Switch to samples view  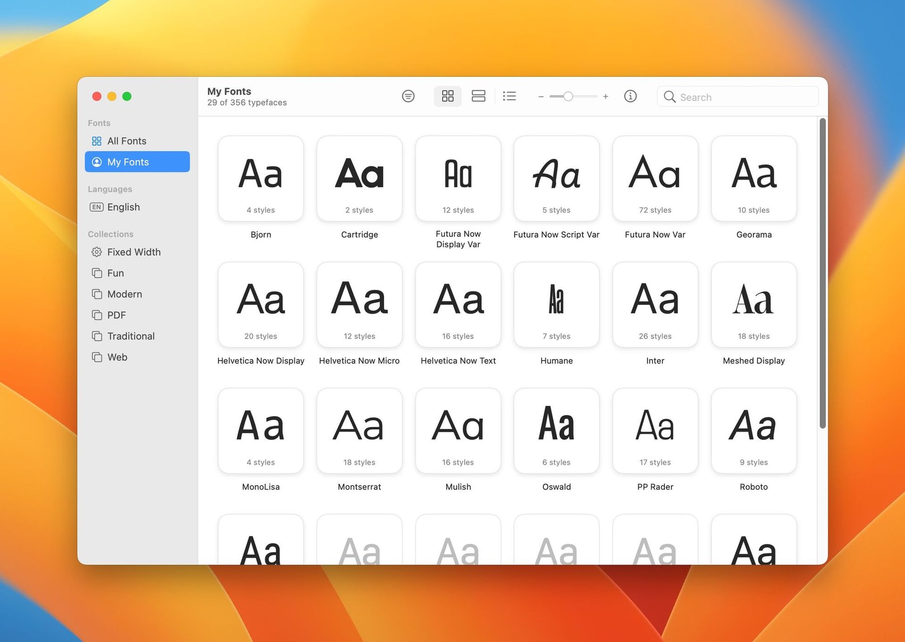point(478,96)
